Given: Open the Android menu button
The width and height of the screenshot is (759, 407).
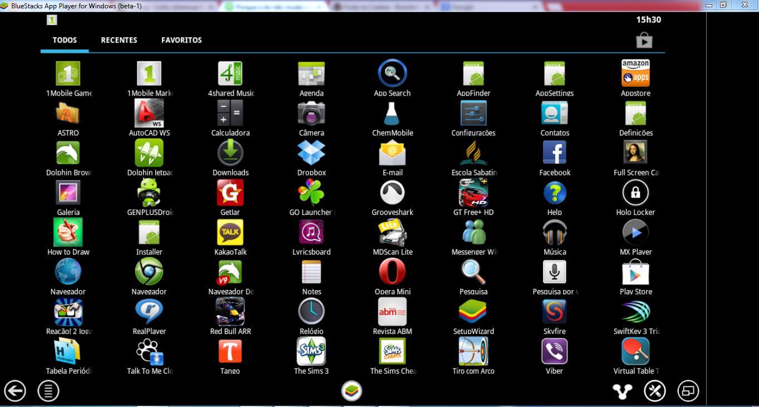Looking at the screenshot, I should (x=48, y=391).
